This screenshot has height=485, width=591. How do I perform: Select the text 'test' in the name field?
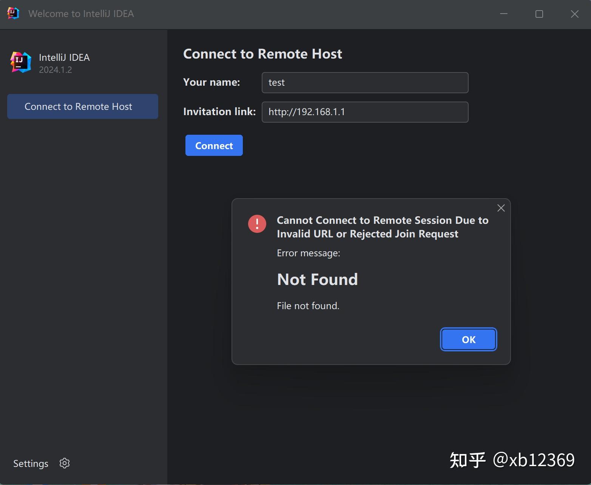tap(276, 82)
